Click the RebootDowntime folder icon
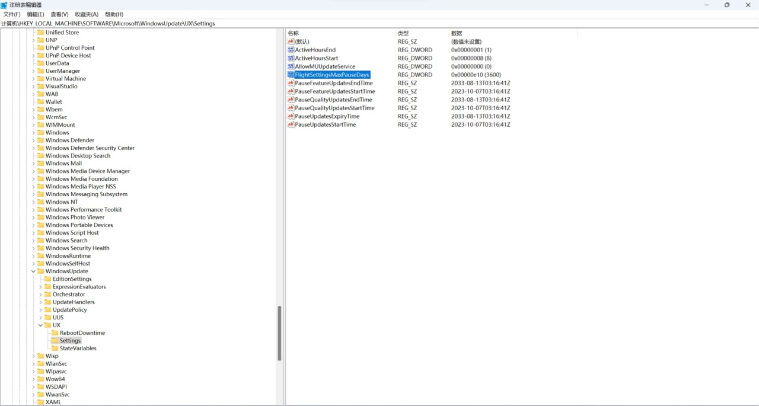This screenshot has height=406, width=759. (x=55, y=333)
